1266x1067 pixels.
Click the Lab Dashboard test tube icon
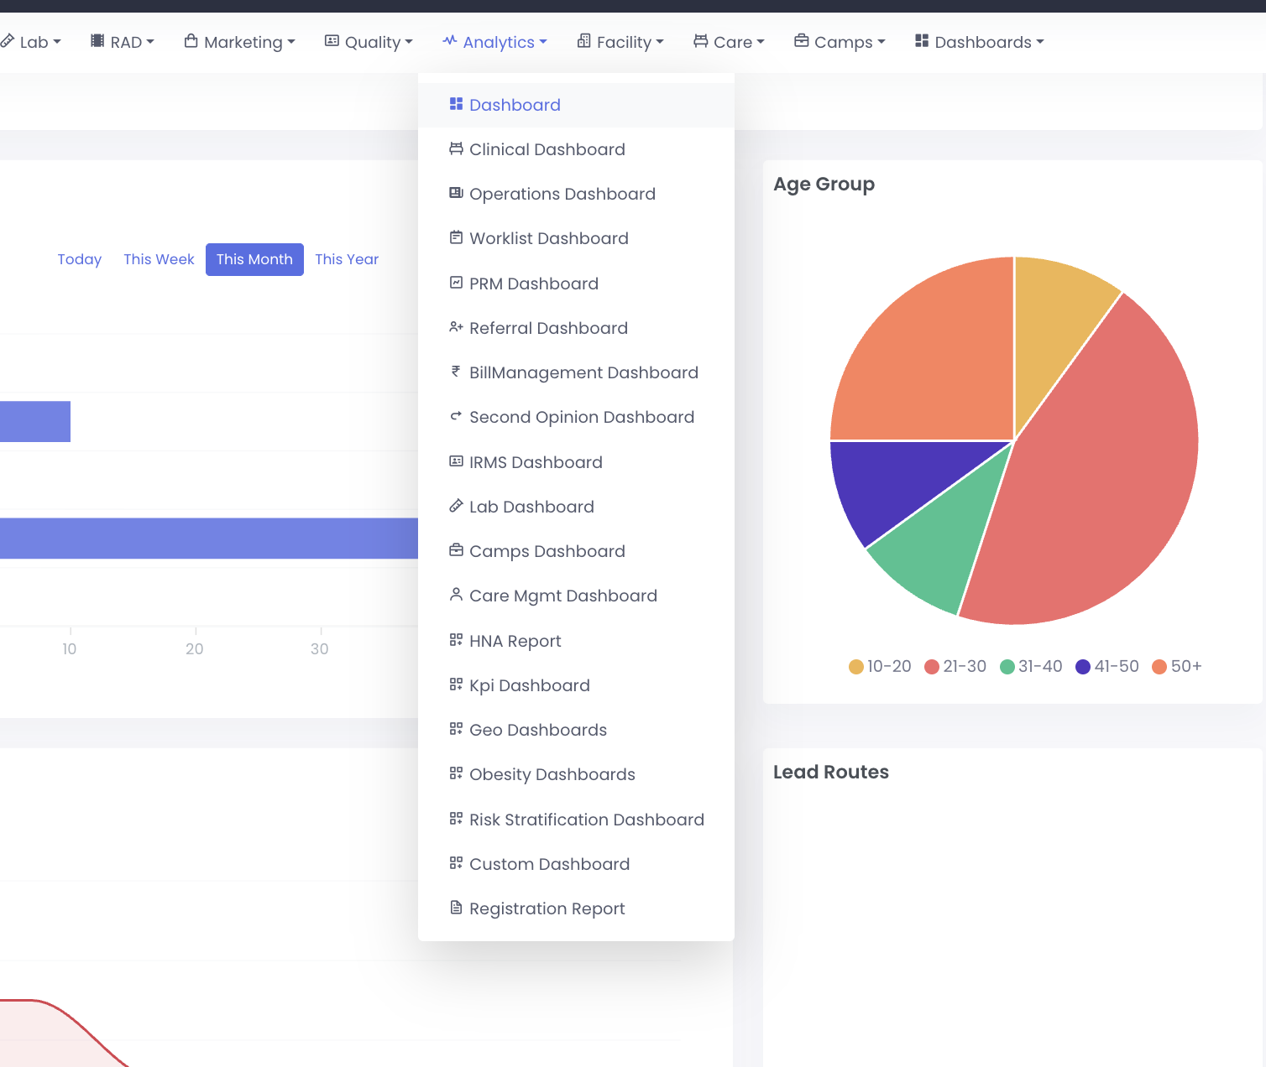(x=456, y=506)
